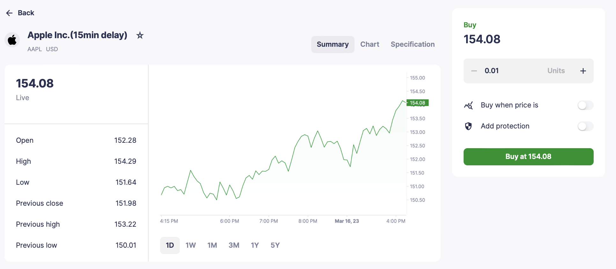
Task: Click the Previous low value 150.01
Action: 126,245
